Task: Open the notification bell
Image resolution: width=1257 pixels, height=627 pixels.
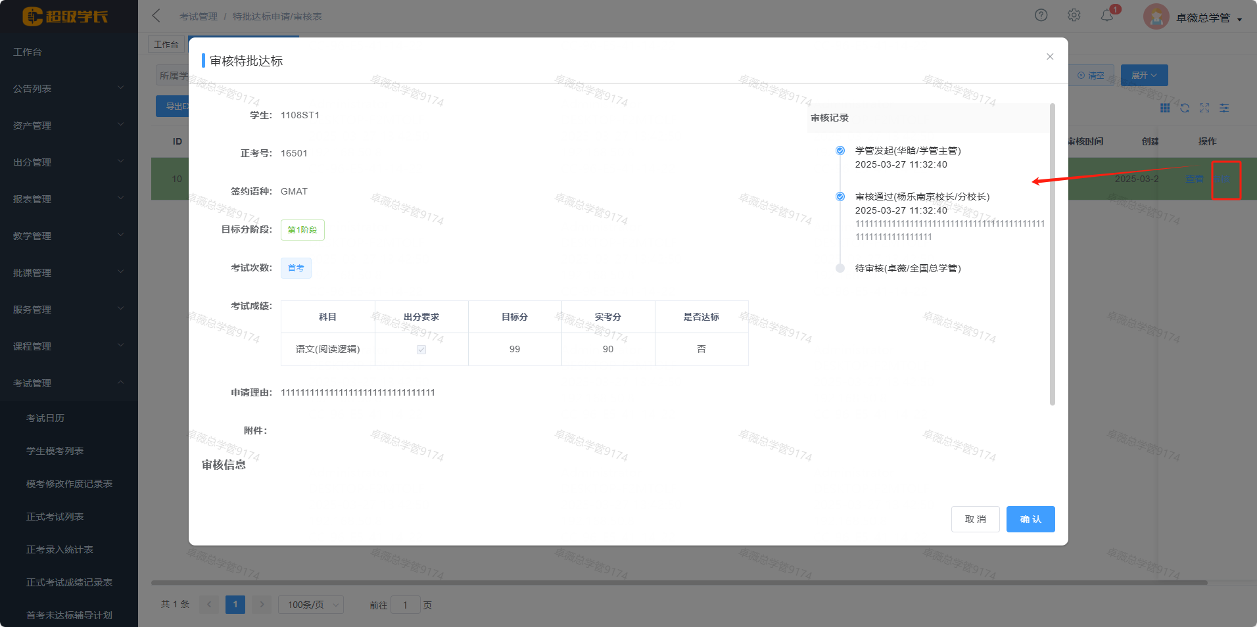Action: (1107, 15)
